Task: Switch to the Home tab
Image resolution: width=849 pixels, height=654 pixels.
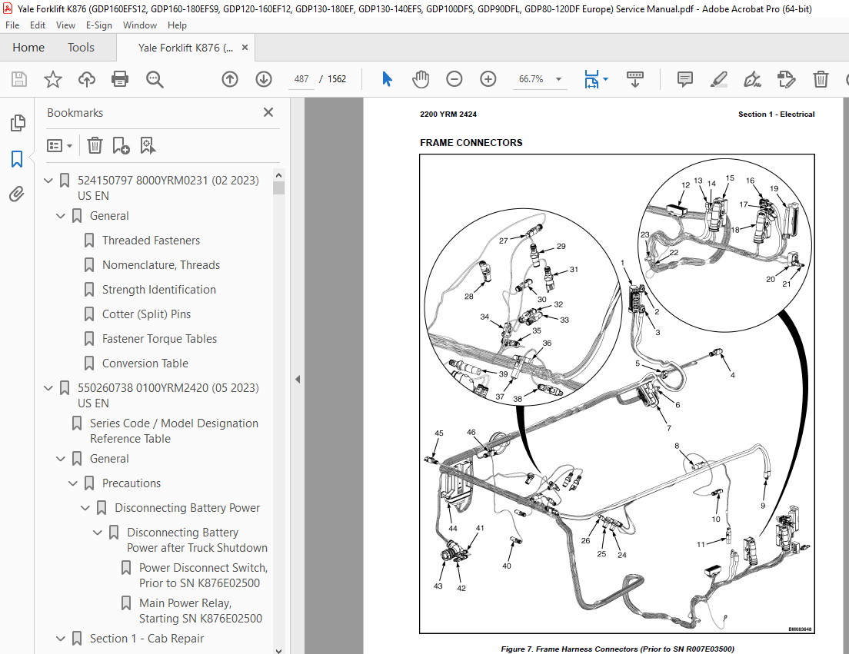Action: click(28, 48)
